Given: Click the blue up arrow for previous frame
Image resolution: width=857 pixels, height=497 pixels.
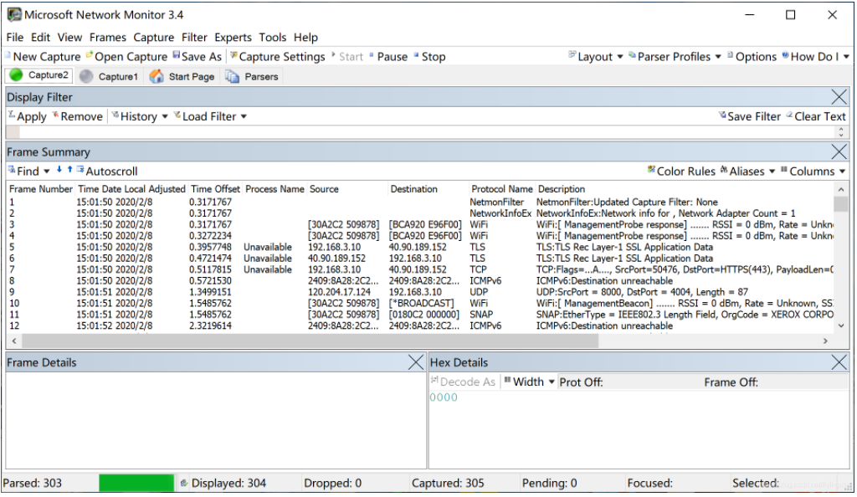Looking at the screenshot, I should 70,170.
